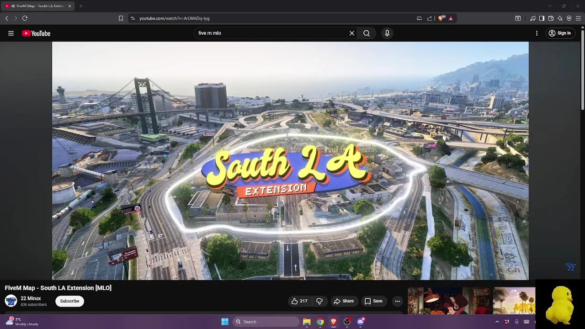The height and width of the screenshot is (329, 585).
Task: Open the lofi girl recommended video thumbnail
Action: (448, 301)
